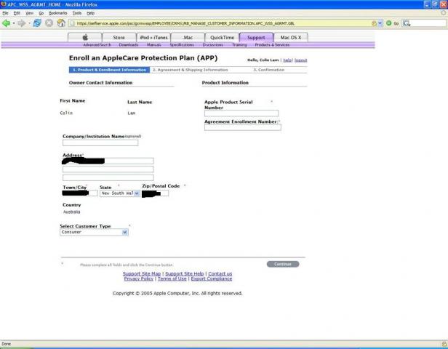
Task: Go to the Home page icon
Action: pyautogui.click(x=61, y=23)
